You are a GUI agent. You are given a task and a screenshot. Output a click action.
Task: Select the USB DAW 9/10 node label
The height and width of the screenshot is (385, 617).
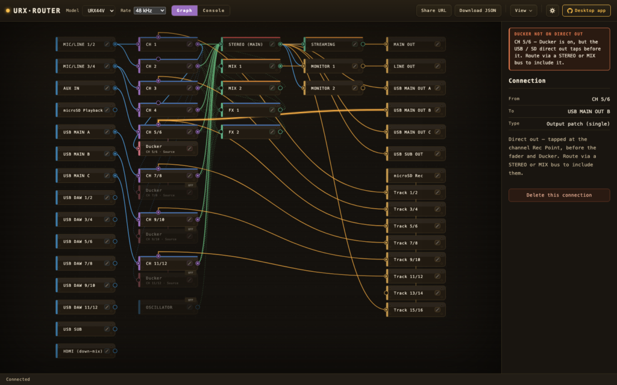79,285
